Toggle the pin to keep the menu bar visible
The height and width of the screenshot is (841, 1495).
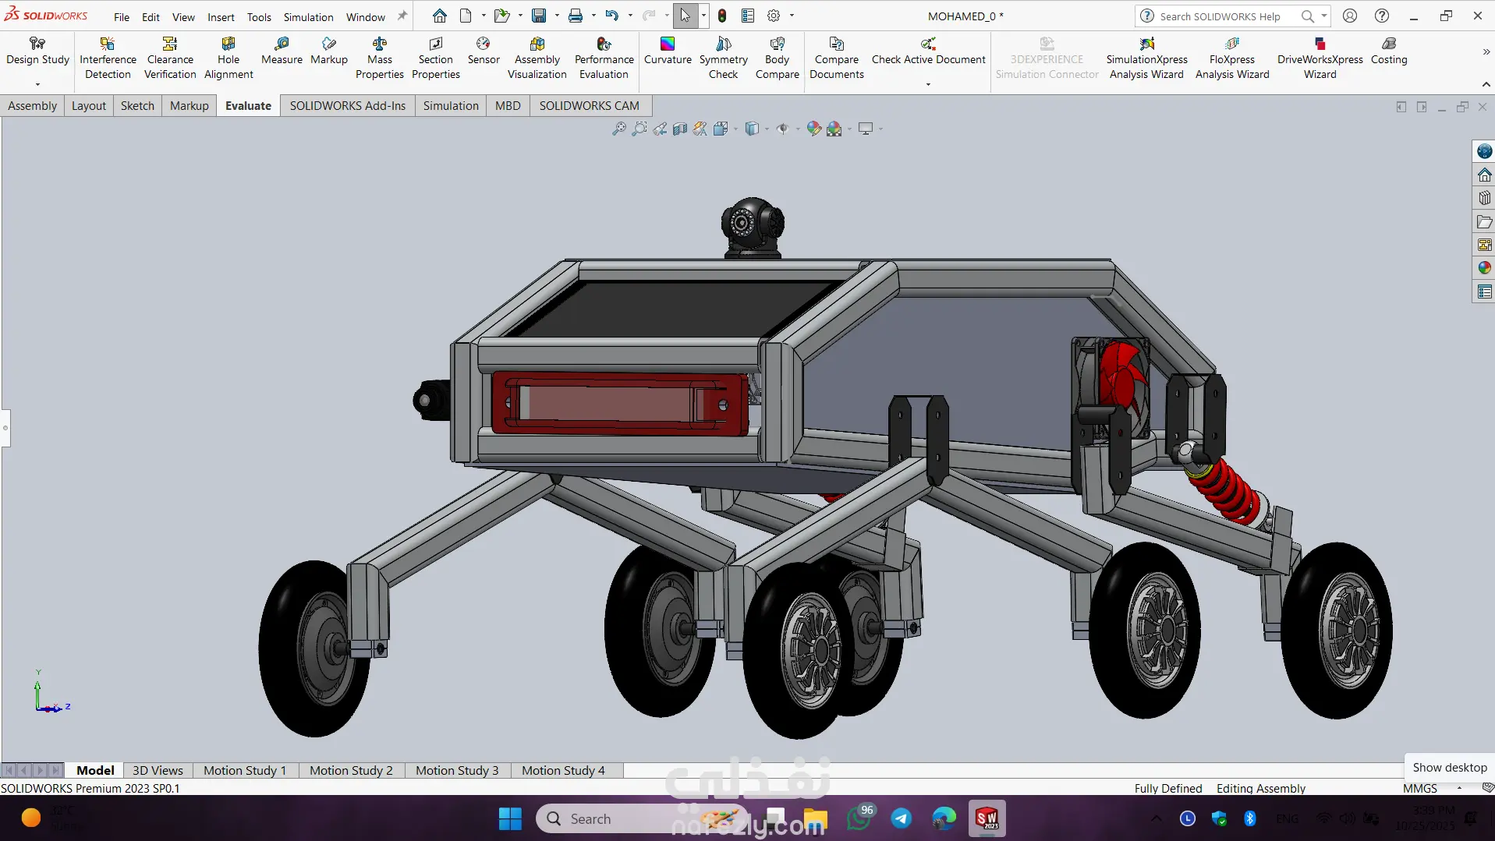[x=402, y=16]
